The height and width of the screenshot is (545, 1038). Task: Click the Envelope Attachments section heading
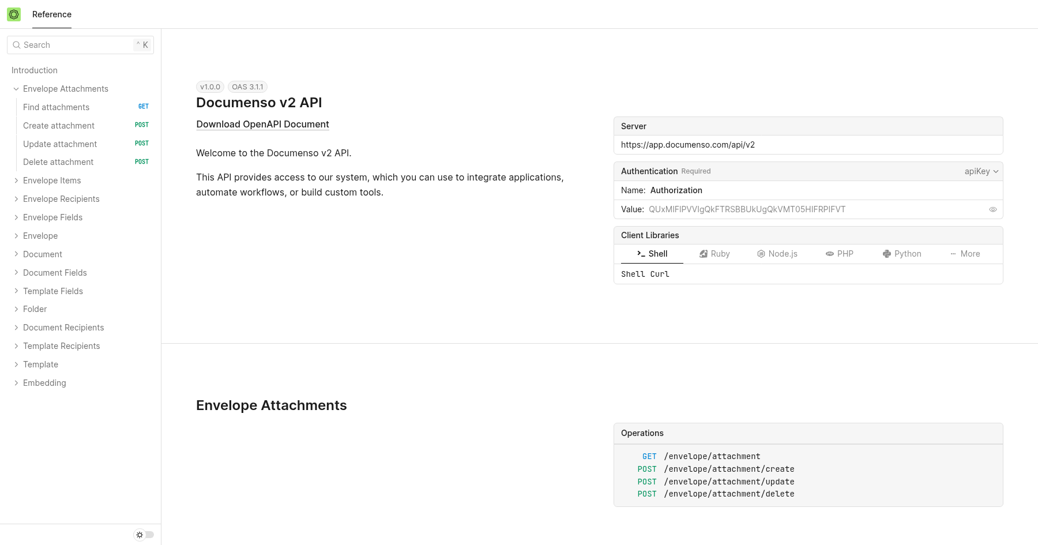point(271,405)
